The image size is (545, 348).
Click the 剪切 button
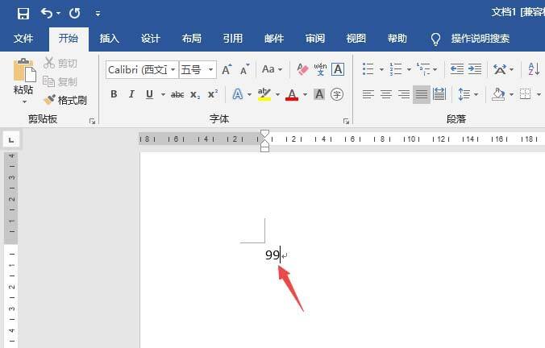pyautogui.click(x=60, y=63)
